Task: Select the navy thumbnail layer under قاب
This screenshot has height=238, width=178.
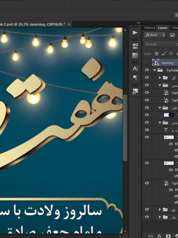Action: pyautogui.click(x=169, y=115)
